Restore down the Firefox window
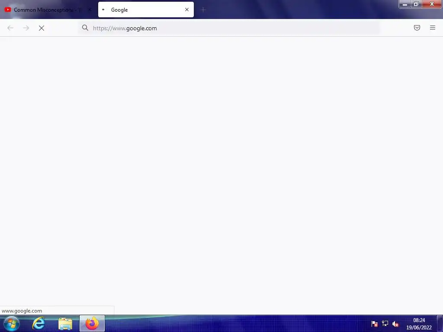This screenshot has width=443, height=332. [416, 4]
